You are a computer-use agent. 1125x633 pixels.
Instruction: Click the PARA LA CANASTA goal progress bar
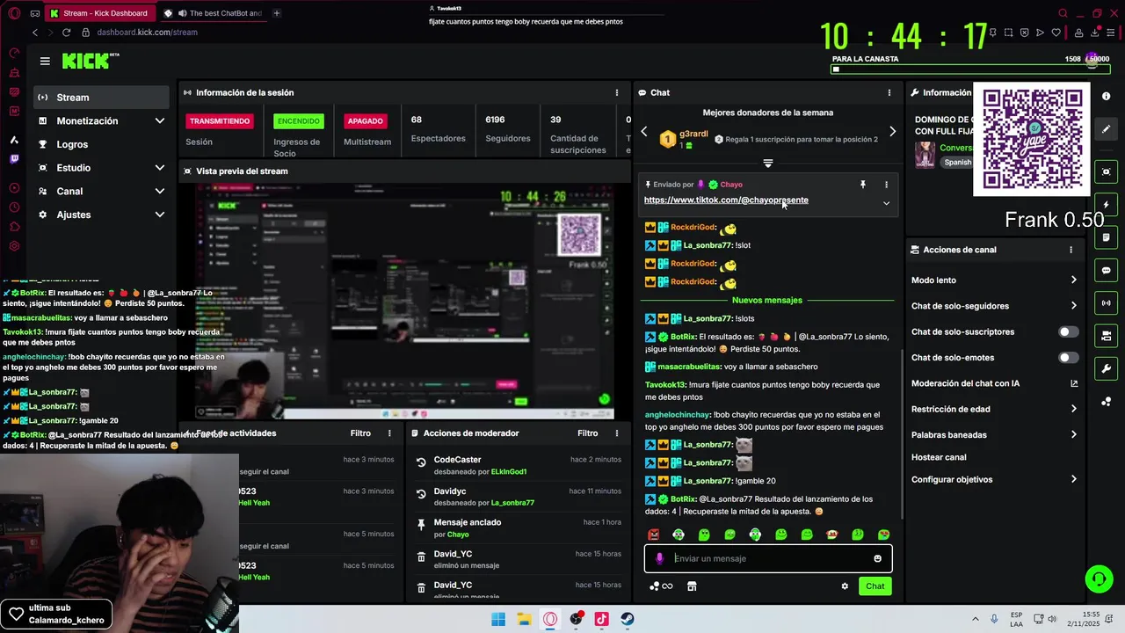(970, 69)
